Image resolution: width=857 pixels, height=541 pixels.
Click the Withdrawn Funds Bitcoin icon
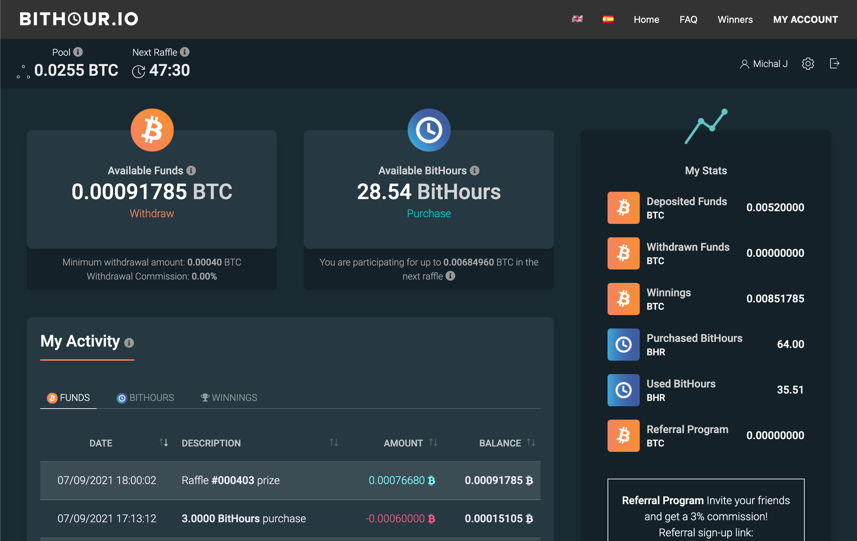[x=624, y=253]
